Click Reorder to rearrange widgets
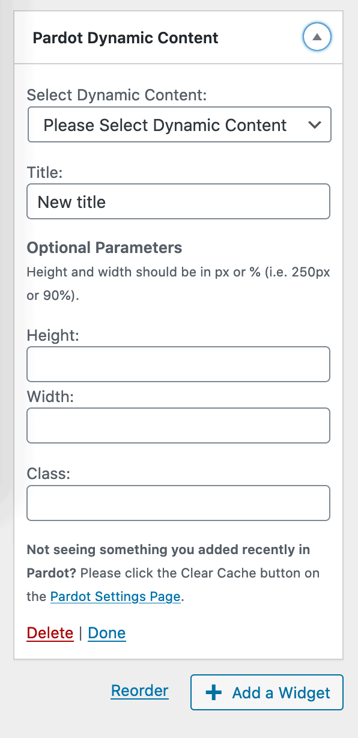Screen dimensions: 358x738 139,691
